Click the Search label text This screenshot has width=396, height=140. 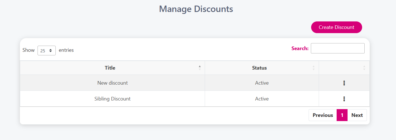[300, 48]
